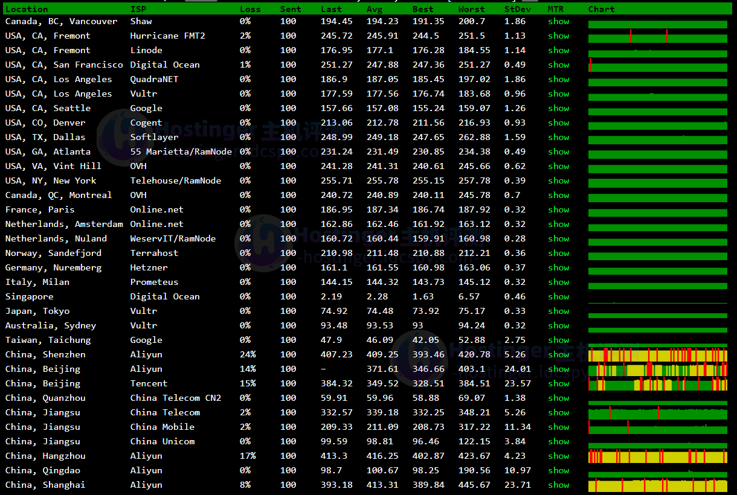Click the Worst column header
The image size is (737, 495).
(x=471, y=9)
